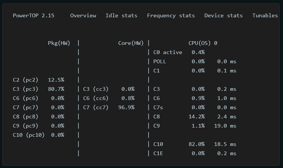Click the PowerTOP 2.15 title text

[34, 16]
